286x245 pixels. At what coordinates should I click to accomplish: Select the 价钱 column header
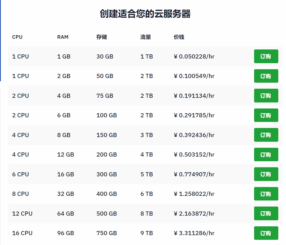[179, 37]
